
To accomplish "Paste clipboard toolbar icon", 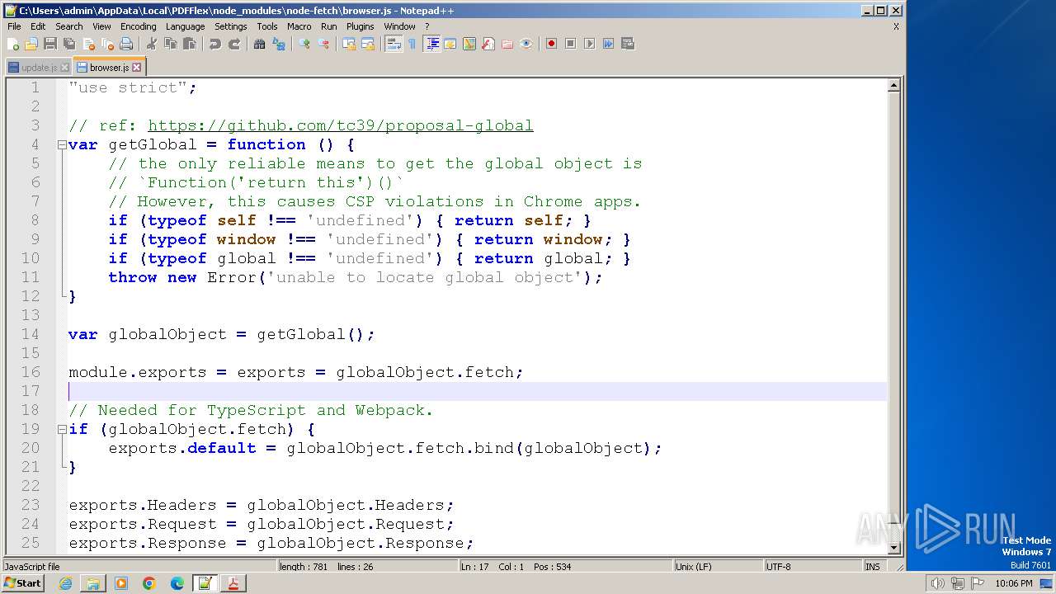I will (x=189, y=44).
